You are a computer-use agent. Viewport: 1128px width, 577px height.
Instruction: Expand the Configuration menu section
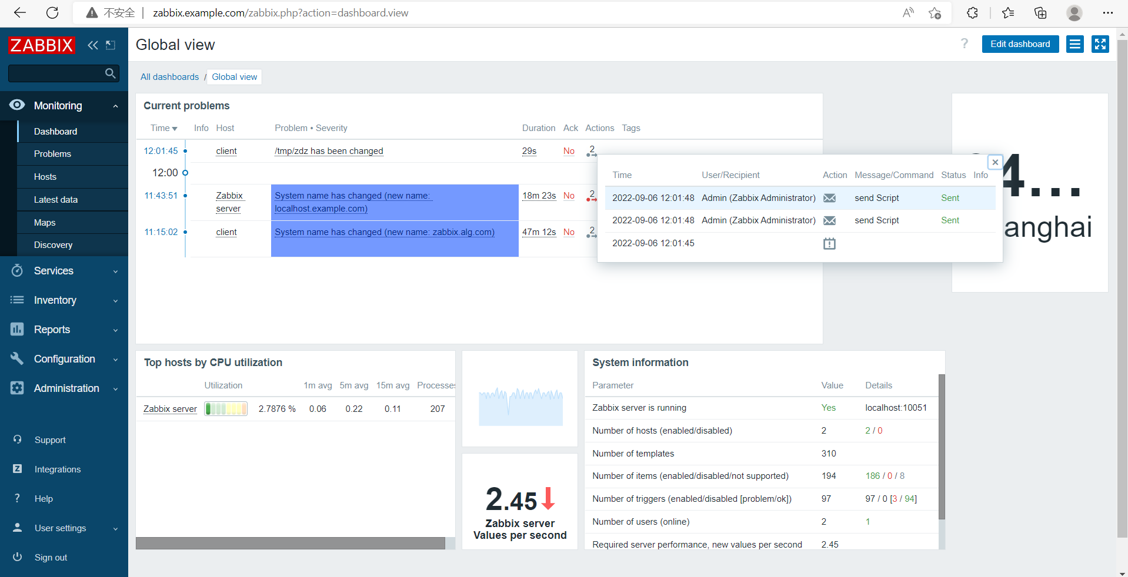pyautogui.click(x=115, y=360)
